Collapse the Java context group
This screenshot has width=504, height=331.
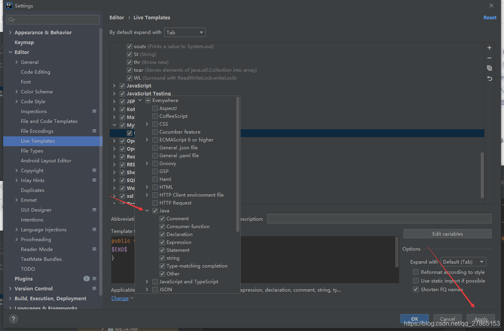147,211
